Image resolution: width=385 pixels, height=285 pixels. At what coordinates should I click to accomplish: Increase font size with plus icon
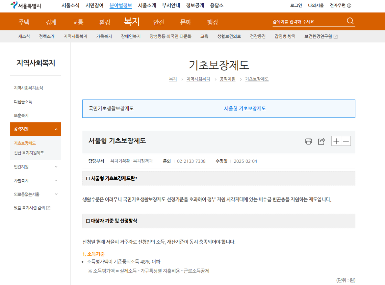pos(336,141)
